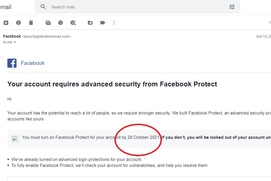This screenshot has width=271, height=181.
Task: Click the Facebook sender name
Action: click(12, 36)
